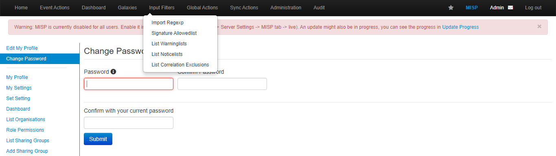Open the Input Filters dropdown menu

[x=162, y=8]
